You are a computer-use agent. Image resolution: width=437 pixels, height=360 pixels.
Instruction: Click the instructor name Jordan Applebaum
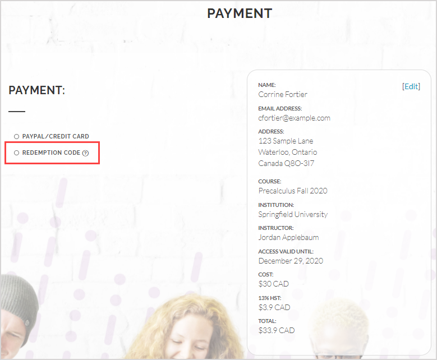288,237
